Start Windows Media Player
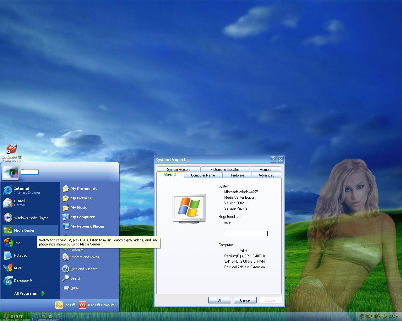The width and height of the screenshot is (402, 321). pos(30,218)
